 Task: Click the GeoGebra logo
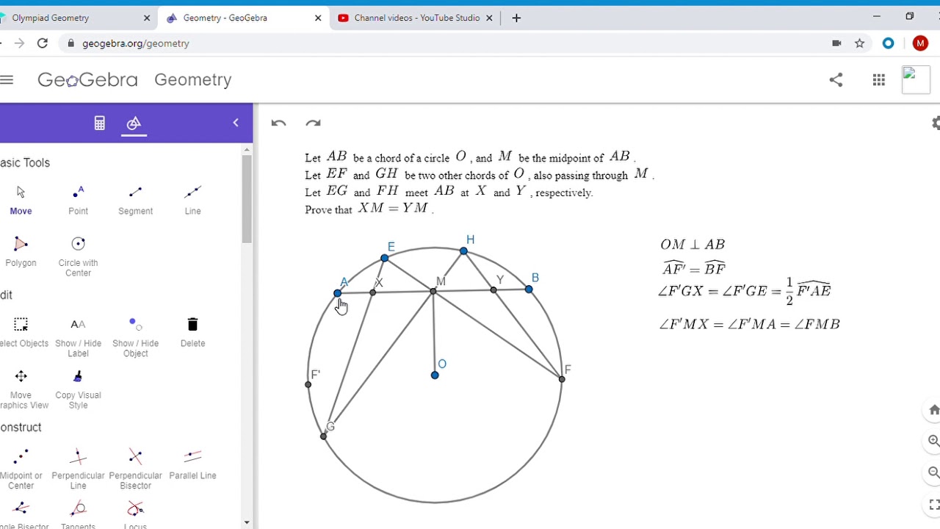point(87,79)
